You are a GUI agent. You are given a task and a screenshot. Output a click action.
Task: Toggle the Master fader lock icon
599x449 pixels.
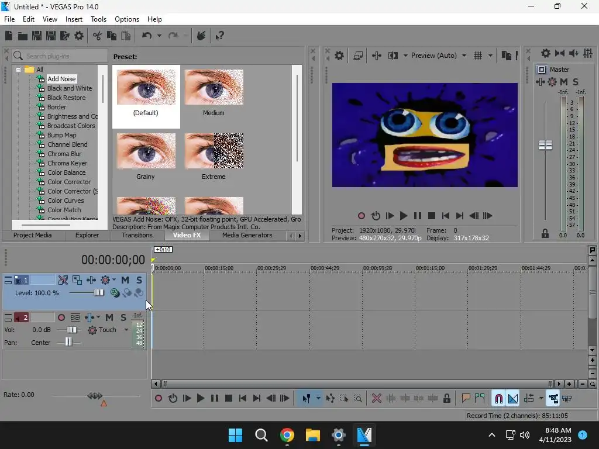click(545, 234)
